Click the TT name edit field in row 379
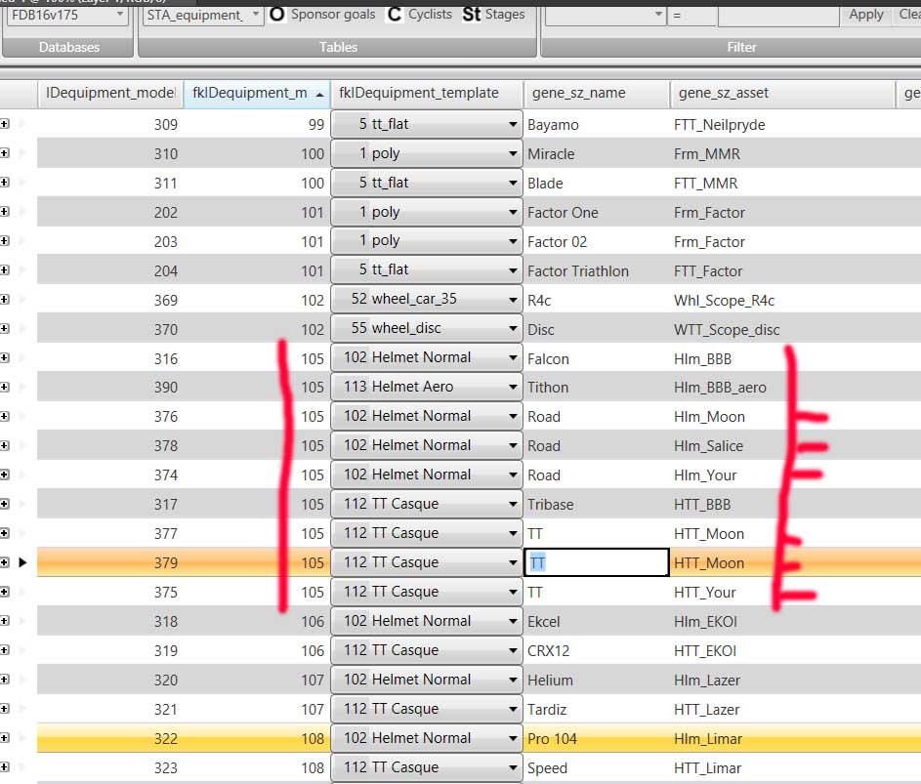Image resolution: width=921 pixels, height=784 pixels. pos(596,562)
